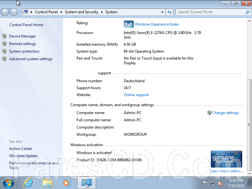Click the Forward navigation arrow button
This screenshot has height=189, width=252.
(14, 12)
